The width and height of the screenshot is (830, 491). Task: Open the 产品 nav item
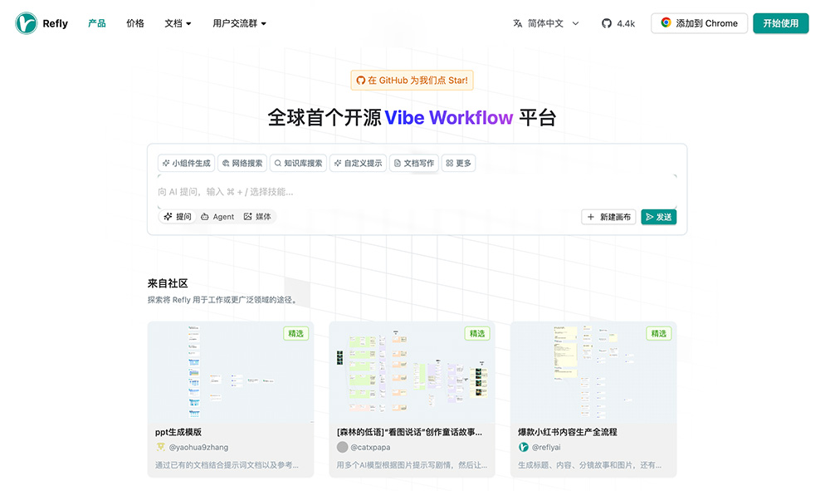97,23
